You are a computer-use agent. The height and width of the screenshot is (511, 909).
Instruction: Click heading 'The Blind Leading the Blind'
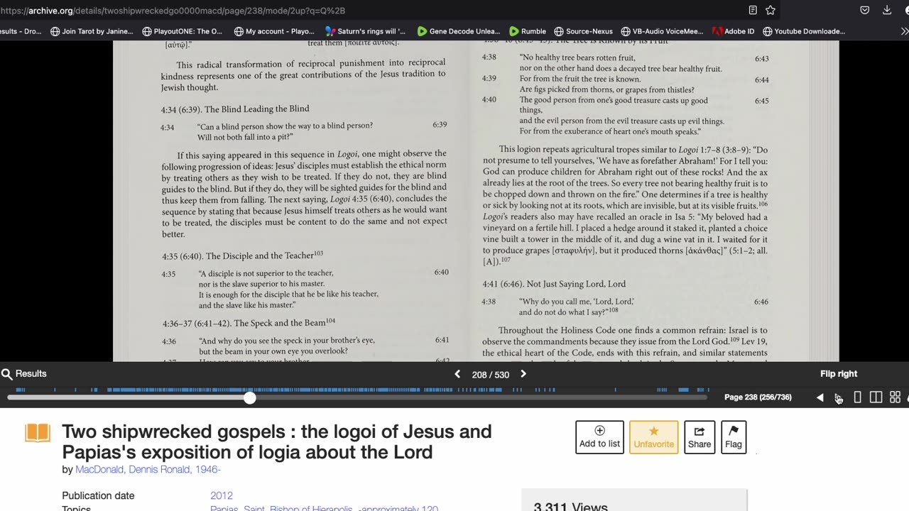[257, 109]
